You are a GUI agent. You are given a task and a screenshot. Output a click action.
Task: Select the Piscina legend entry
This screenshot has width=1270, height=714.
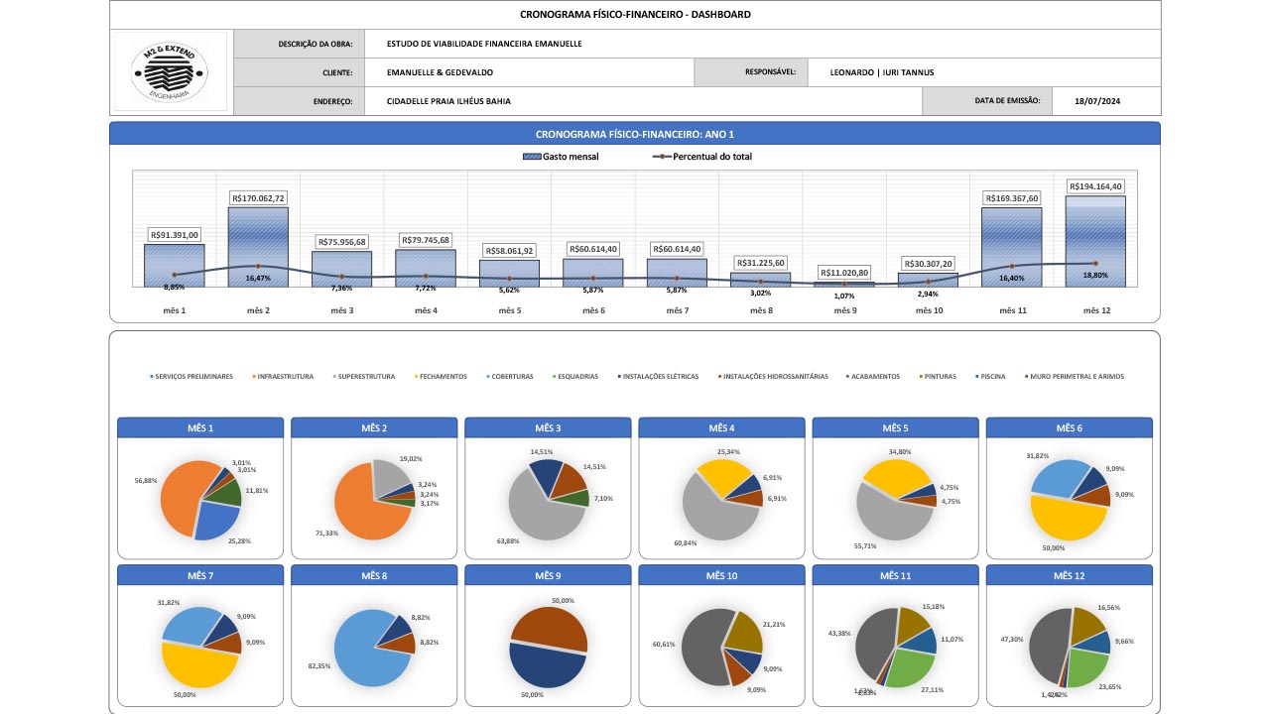993,377
